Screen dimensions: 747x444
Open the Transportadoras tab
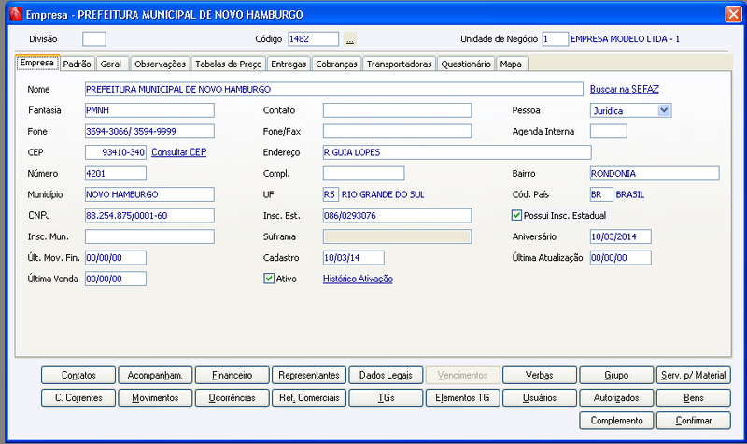(x=400, y=64)
